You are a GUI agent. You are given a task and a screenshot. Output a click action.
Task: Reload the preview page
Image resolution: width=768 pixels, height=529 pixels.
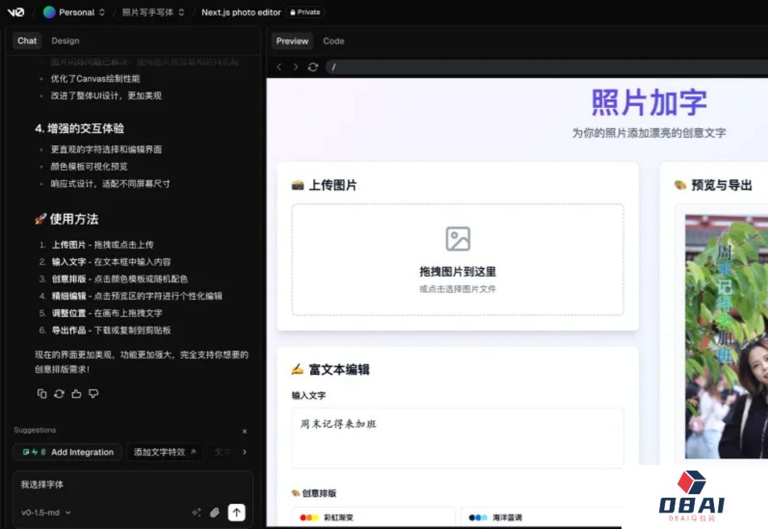(313, 67)
